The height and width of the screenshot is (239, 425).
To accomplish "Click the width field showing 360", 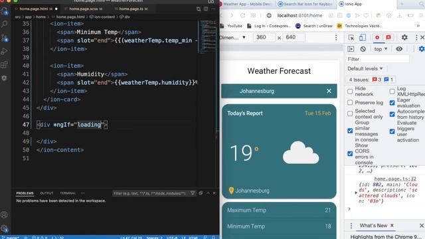I will tap(264, 37).
